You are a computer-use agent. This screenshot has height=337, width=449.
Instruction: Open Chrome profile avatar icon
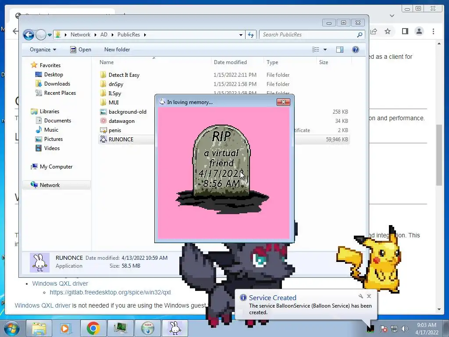click(x=419, y=31)
